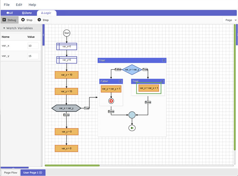The height and width of the screenshot is (176, 238).
Task: Select the gray var_x < var_y loop hexagon
Action: (66, 108)
